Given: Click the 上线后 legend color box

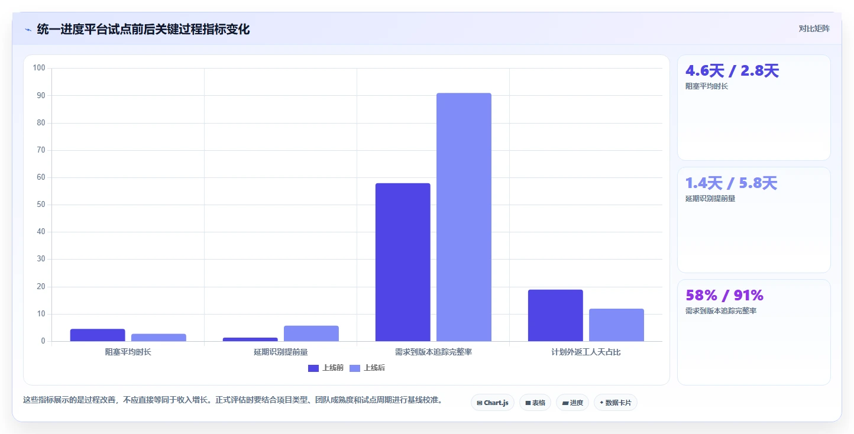Looking at the screenshot, I should [355, 368].
